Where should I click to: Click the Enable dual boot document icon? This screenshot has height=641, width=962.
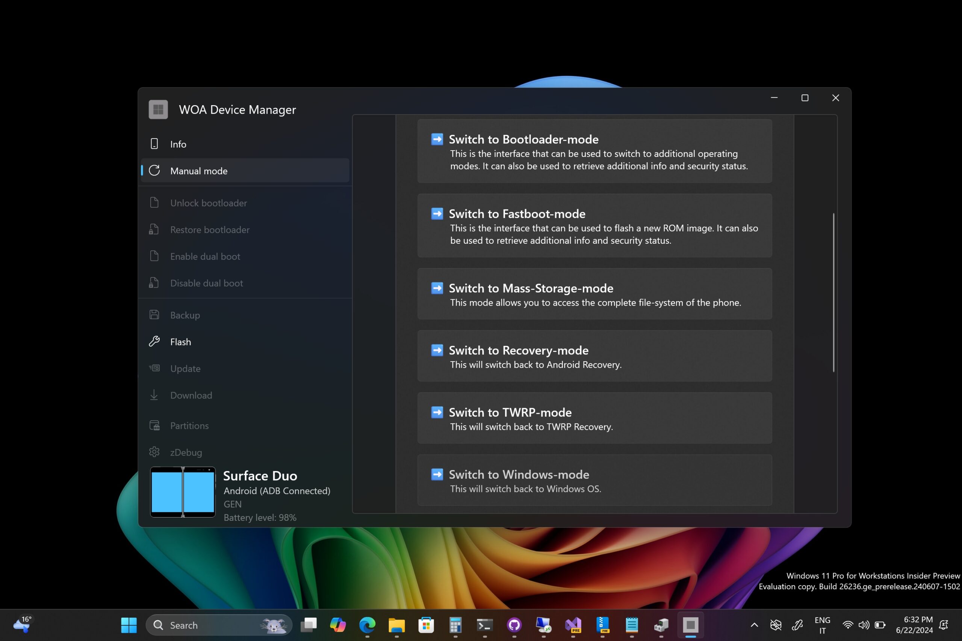[x=154, y=256]
